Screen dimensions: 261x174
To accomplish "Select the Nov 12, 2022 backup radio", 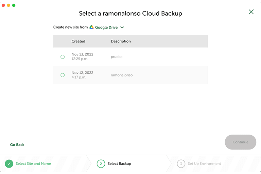I will 63,75.
